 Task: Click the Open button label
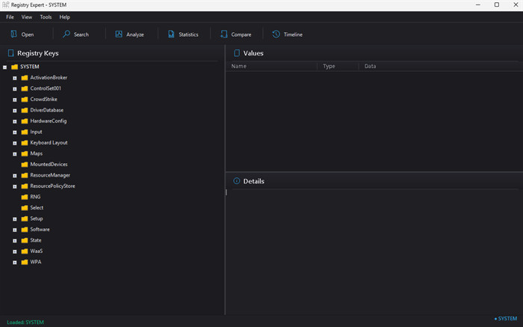coord(28,34)
